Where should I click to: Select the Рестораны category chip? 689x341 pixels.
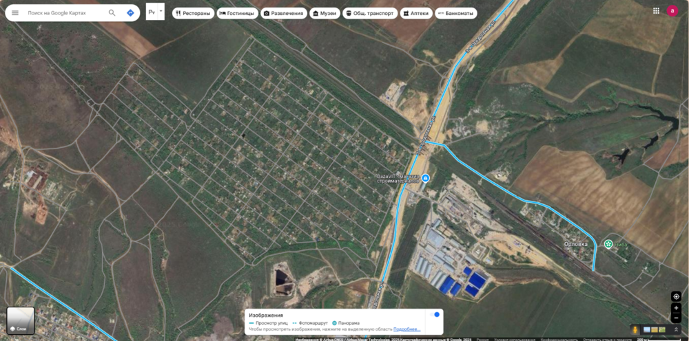click(194, 13)
